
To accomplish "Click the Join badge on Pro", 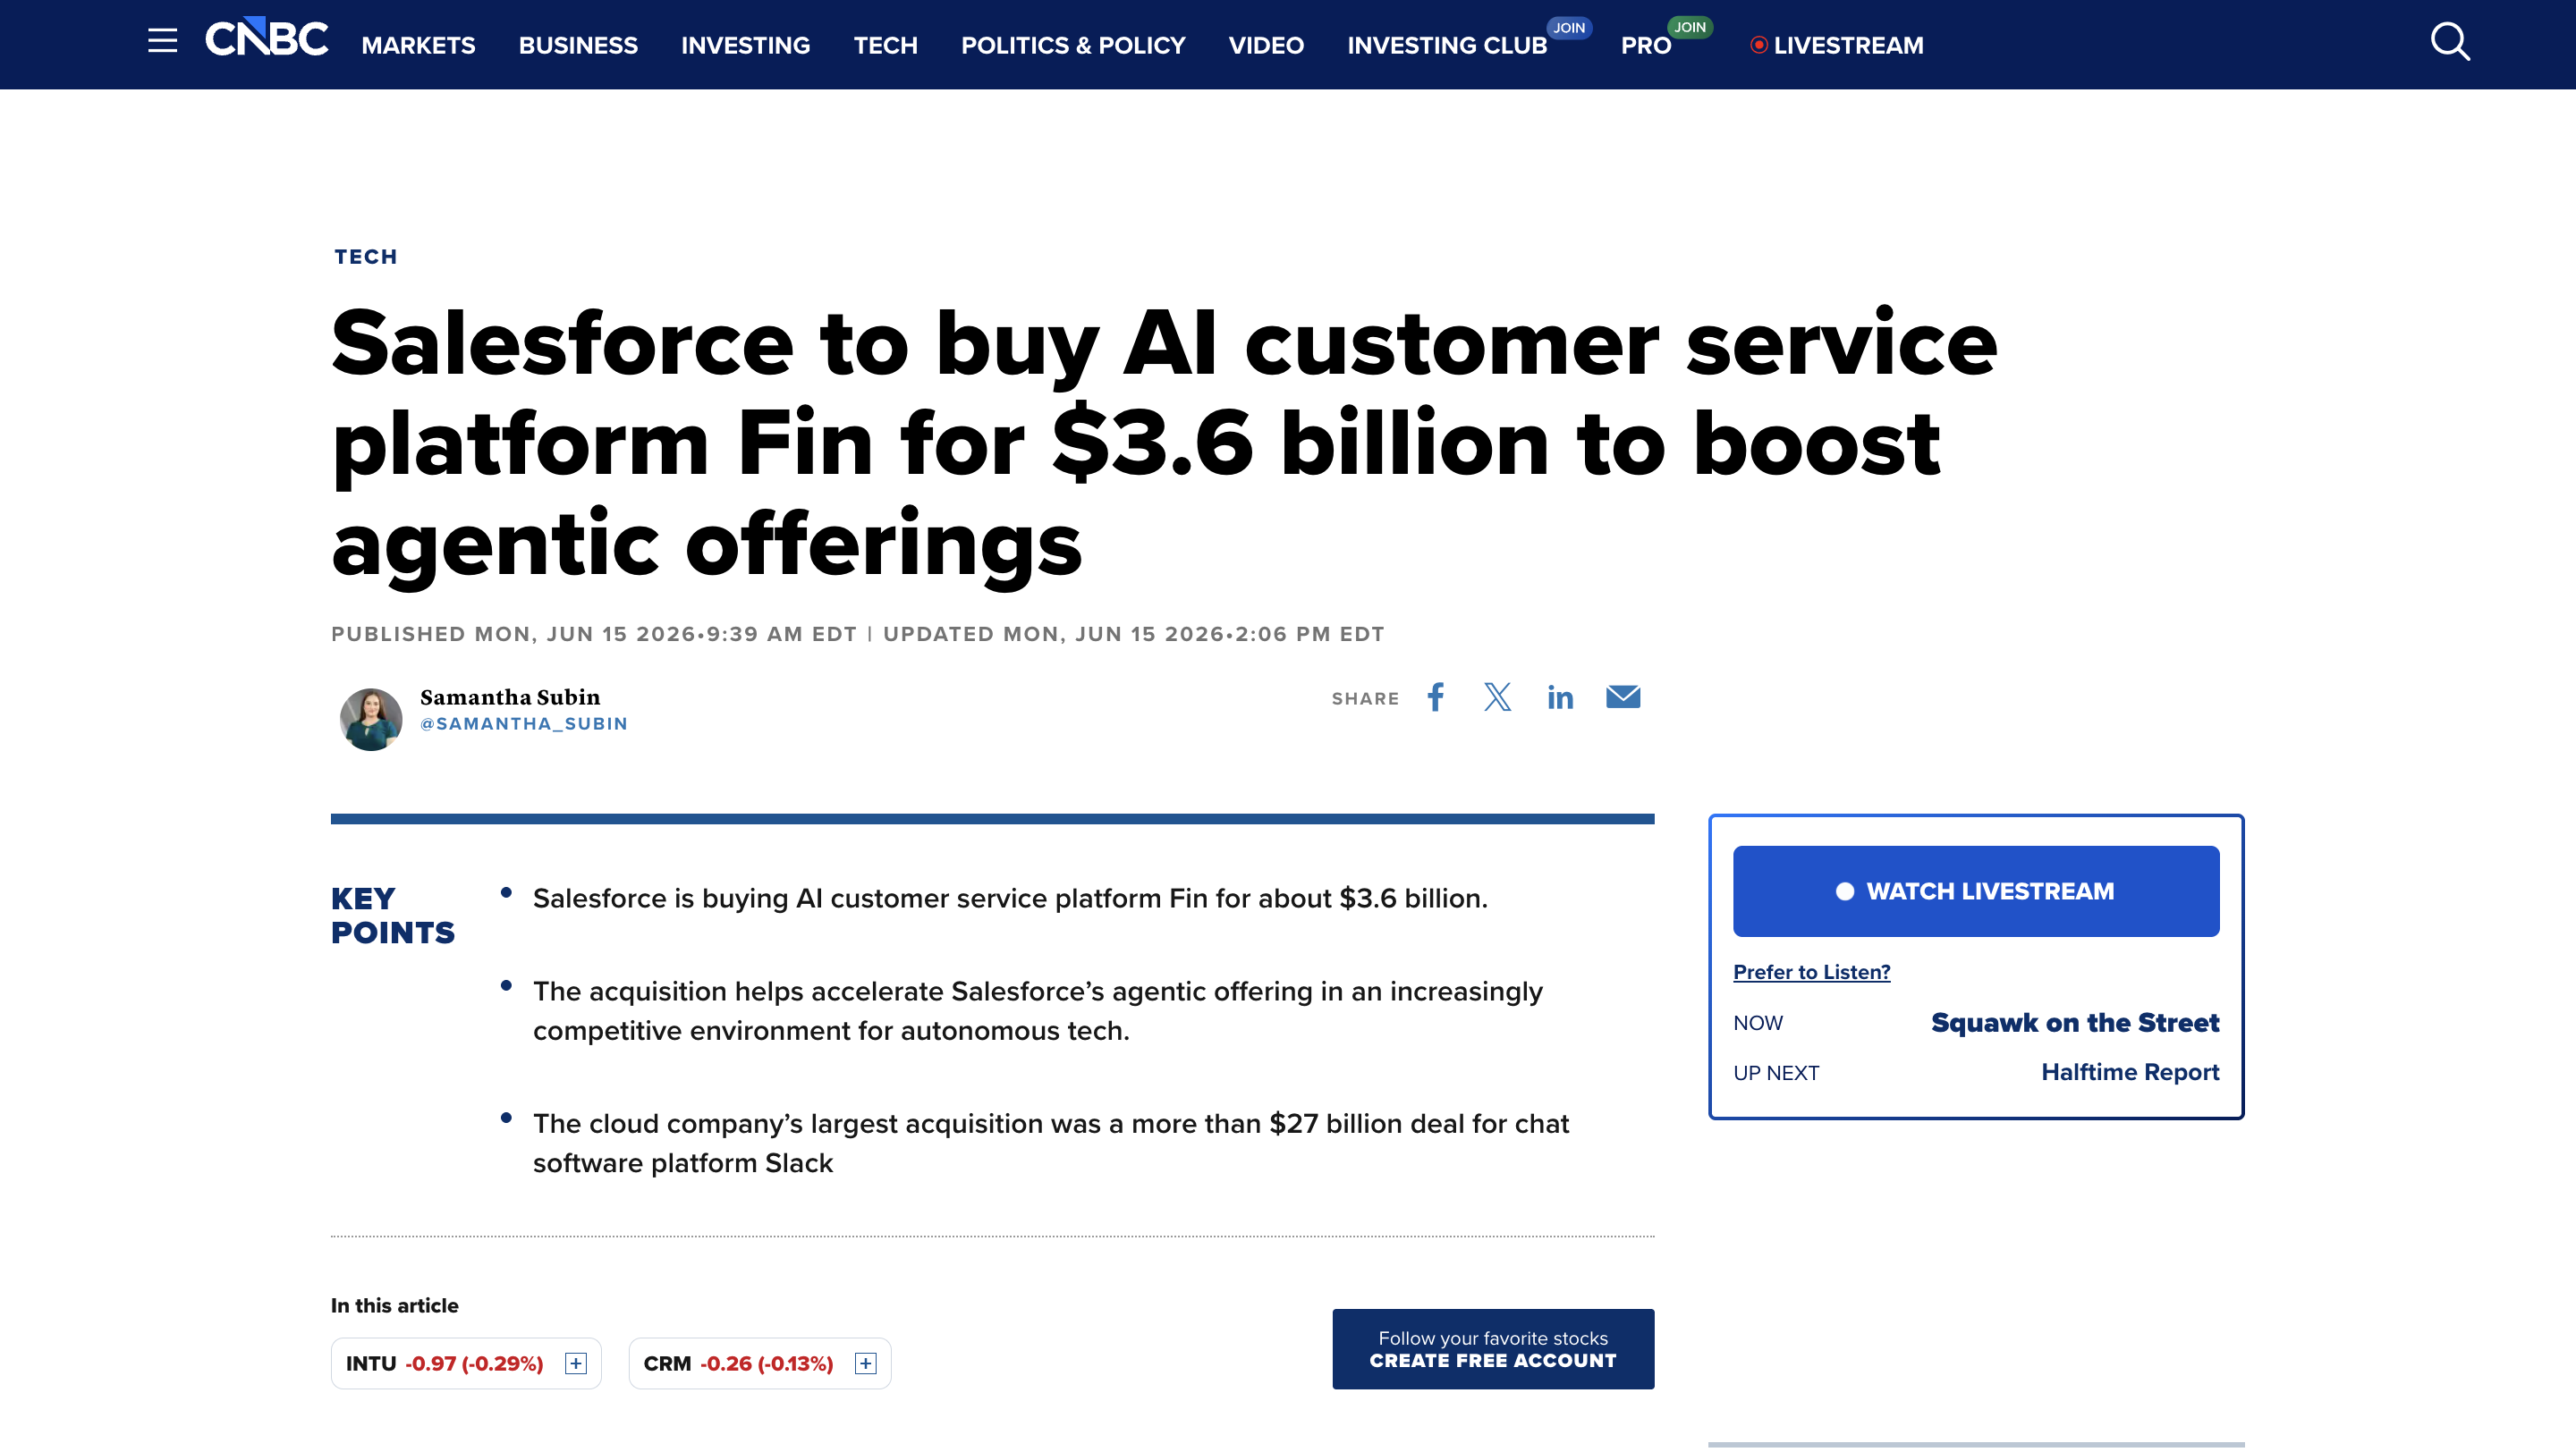I will click(x=1690, y=28).
